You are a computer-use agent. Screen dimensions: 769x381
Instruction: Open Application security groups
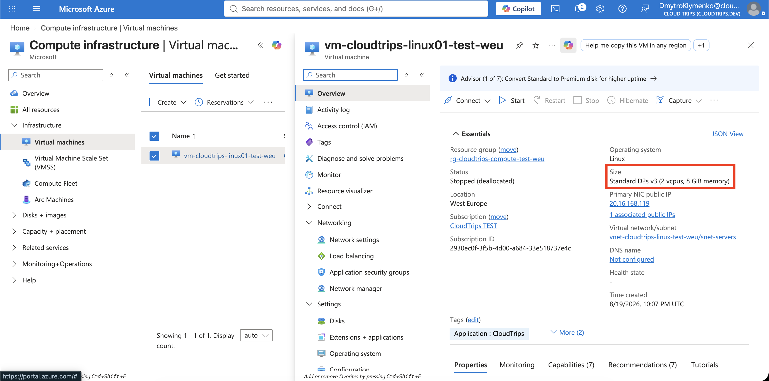[x=369, y=272]
